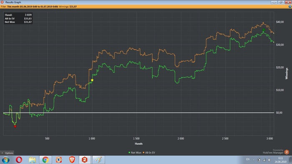Click the filter text 'This month (01.06.2019...'
Viewport: 292px width, 164px height.
33,7
